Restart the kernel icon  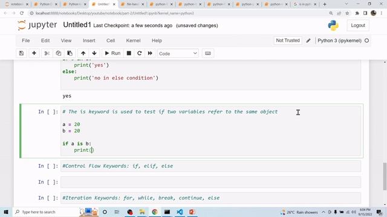(140, 54)
